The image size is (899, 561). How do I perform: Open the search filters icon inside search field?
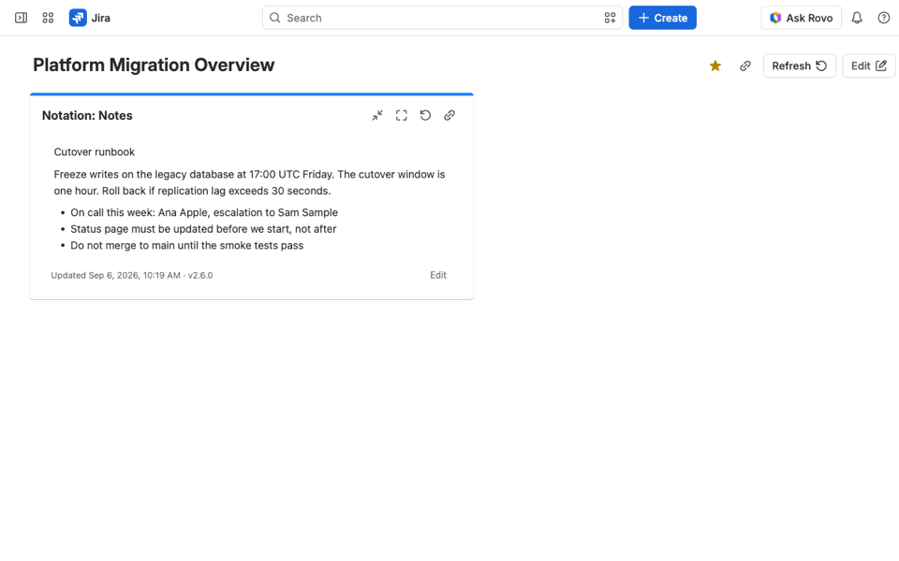pyautogui.click(x=610, y=18)
